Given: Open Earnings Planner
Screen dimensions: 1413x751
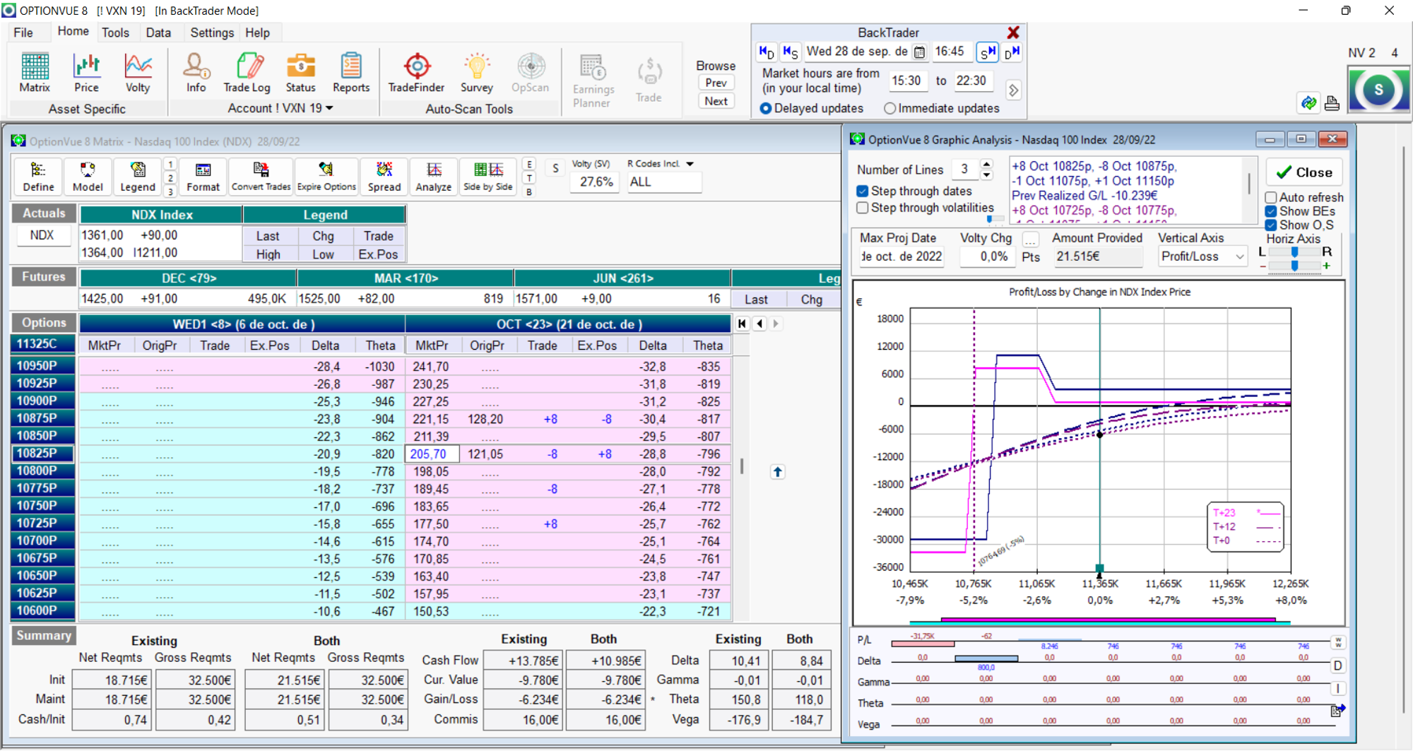Looking at the screenshot, I should [x=593, y=81].
